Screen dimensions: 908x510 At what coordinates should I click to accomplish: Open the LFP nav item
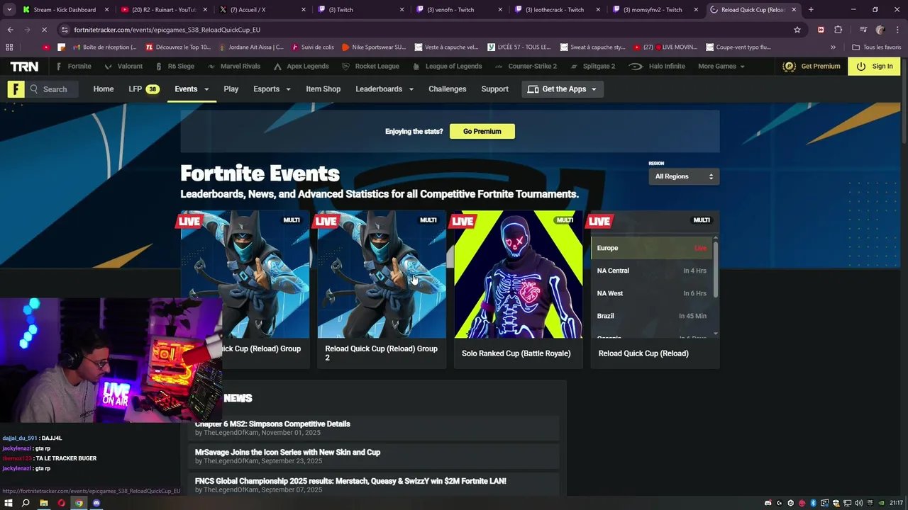pos(143,89)
